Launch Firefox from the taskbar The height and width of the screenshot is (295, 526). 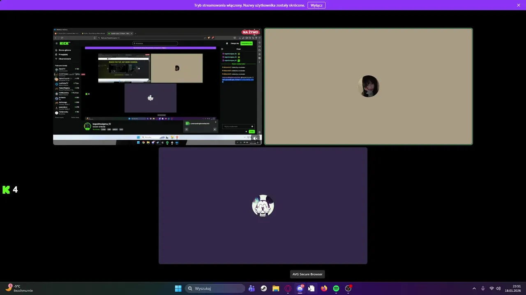[x=324, y=288]
